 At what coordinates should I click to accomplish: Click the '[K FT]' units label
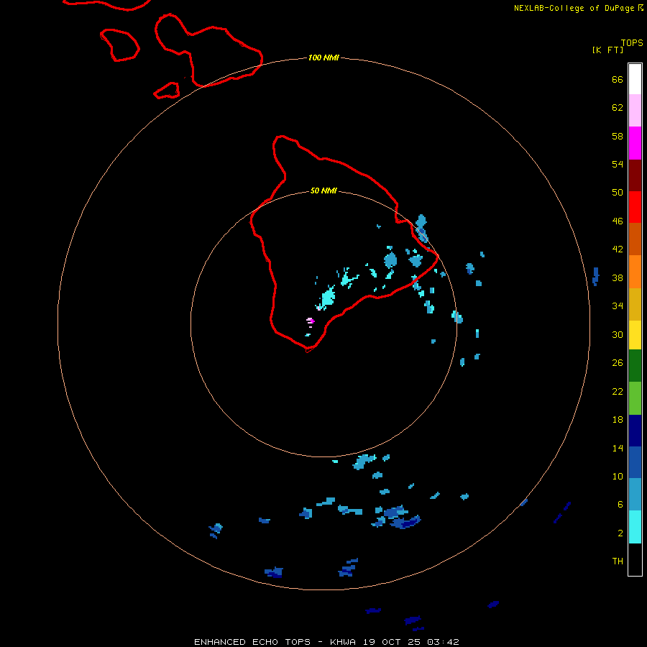[x=607, y=50]
